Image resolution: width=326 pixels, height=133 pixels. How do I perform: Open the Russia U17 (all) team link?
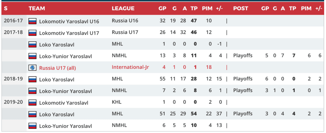click(58, 68)
